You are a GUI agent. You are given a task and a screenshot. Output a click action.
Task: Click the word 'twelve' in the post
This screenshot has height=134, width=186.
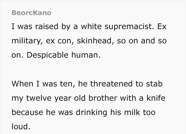(39, 98)
